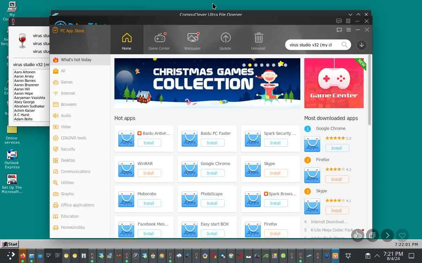Install Easy start BOX
This screenshot has width=422, height=263.
click(x=212, y=233)
